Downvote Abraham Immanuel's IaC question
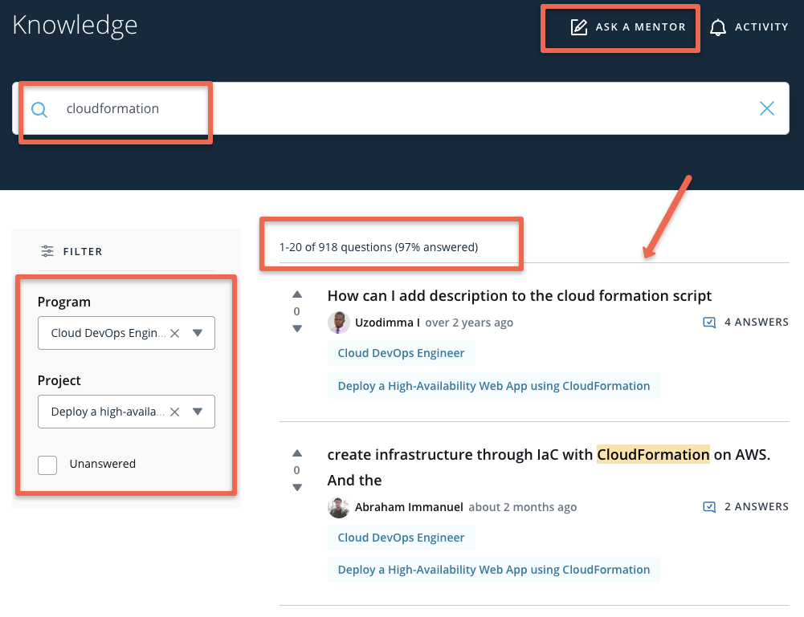 [296, 487]
